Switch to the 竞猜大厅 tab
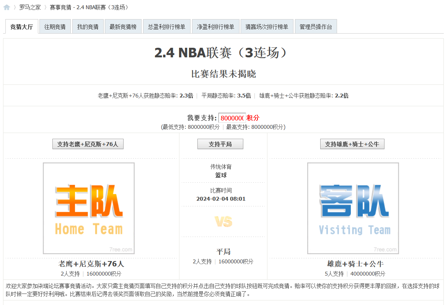The height and width of the screenshot is (305, 448). coord(21,26)
